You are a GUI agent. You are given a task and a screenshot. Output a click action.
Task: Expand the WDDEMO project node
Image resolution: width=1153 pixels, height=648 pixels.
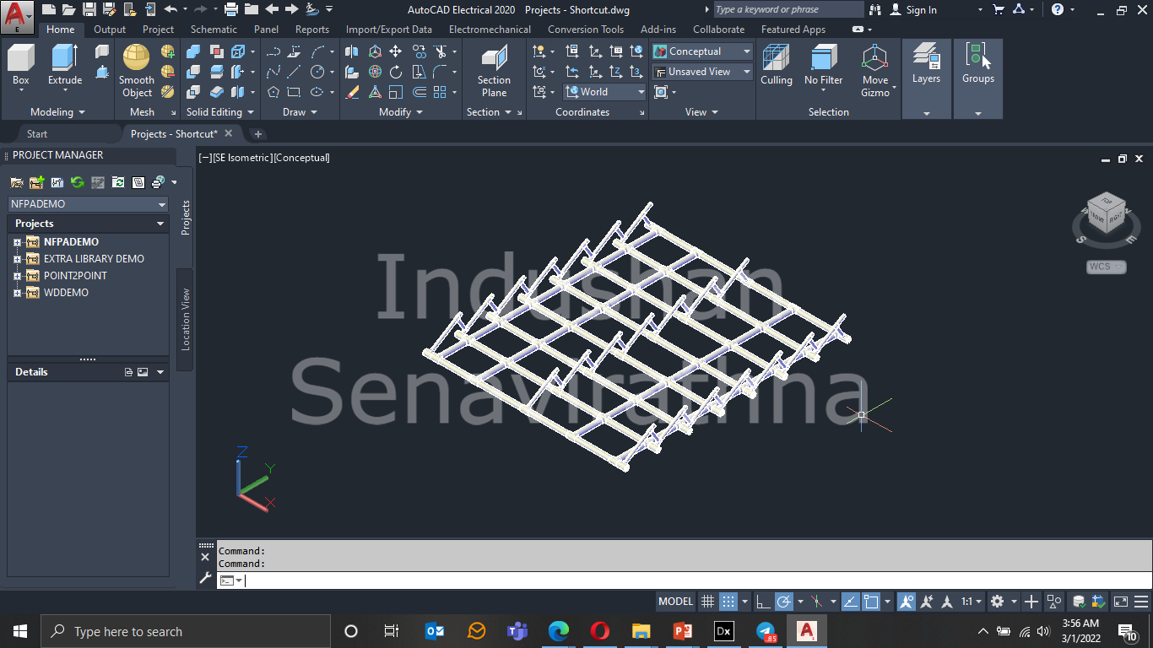point(17,293)
